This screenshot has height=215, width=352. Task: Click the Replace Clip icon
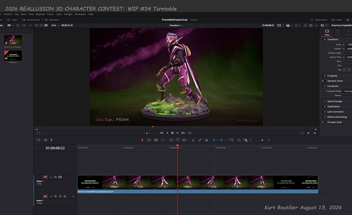point(185,140)
